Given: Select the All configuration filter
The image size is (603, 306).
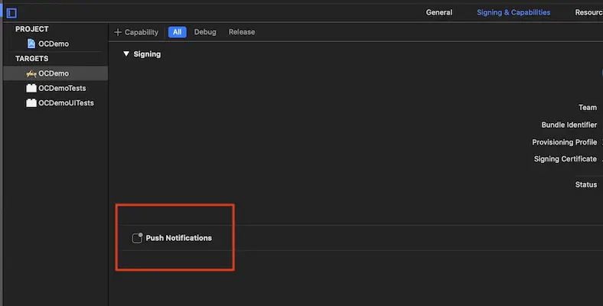Looking at the screenshot, I should pos(178,32).
